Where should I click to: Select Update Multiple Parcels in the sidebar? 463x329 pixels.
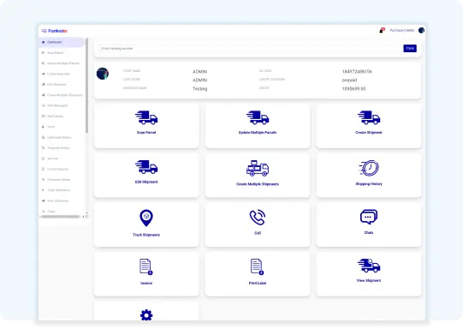pyautogui.click(x=62, y=63)
